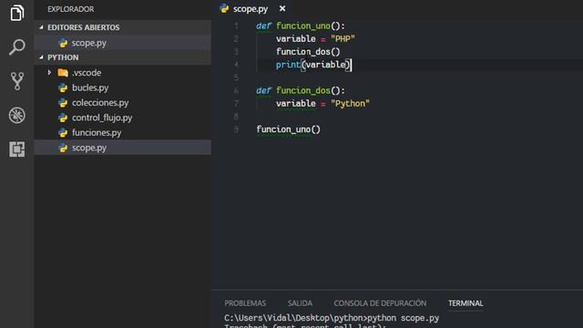
Task: Click Python file icon beside control_flujo.py
Action: (x=63, y=118)
